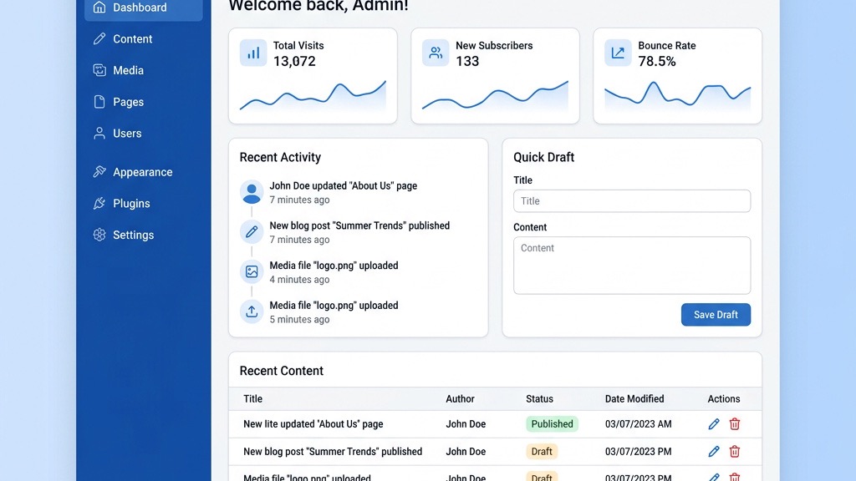
Task: Open the Plugins section
Action: pyautogui.click(x=130, y=203)
